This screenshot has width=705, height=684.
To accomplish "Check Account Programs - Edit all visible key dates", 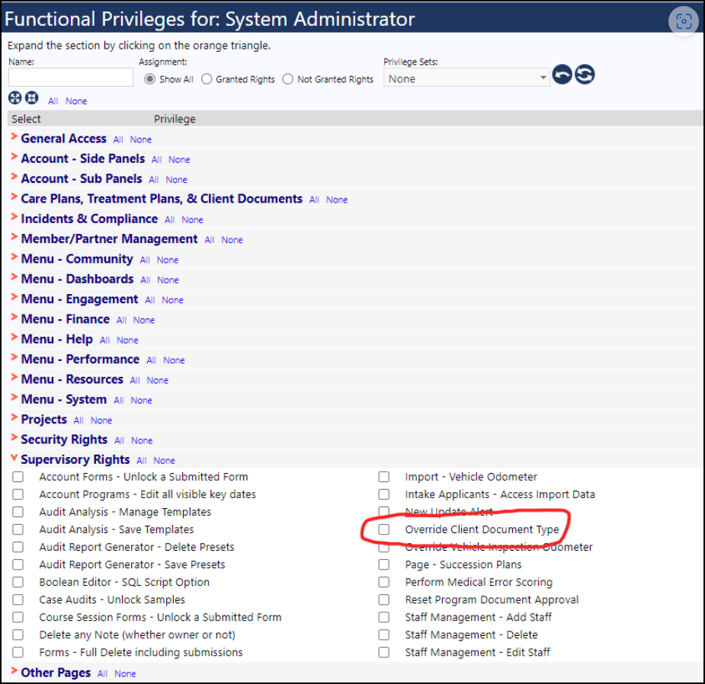I will (18, 494).
